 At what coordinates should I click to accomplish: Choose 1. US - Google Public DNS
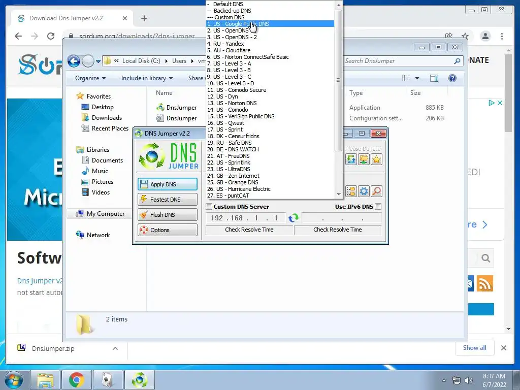coord(270,24)
